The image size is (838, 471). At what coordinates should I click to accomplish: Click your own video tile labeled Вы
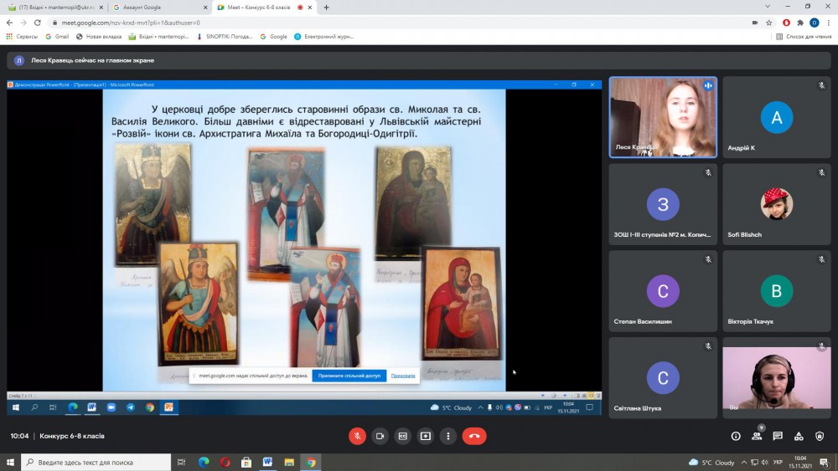777,377
